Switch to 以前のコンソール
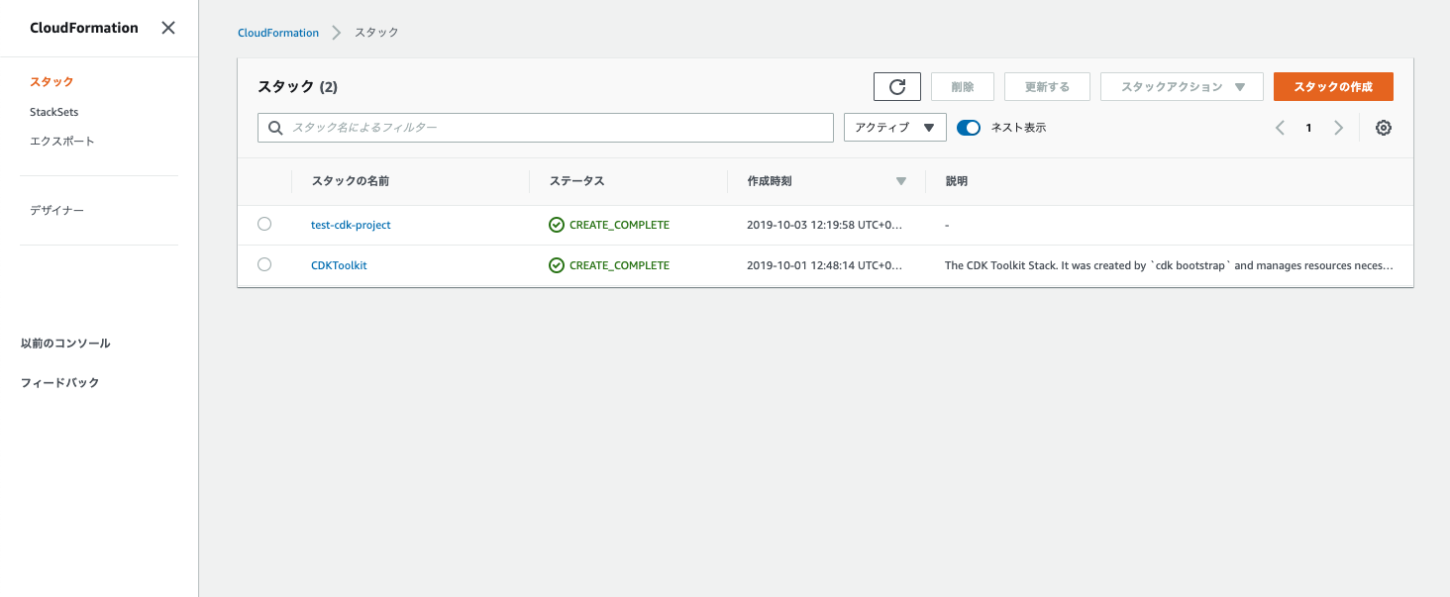Screen dimensions: 1450x597 click(x=65, y=344)
